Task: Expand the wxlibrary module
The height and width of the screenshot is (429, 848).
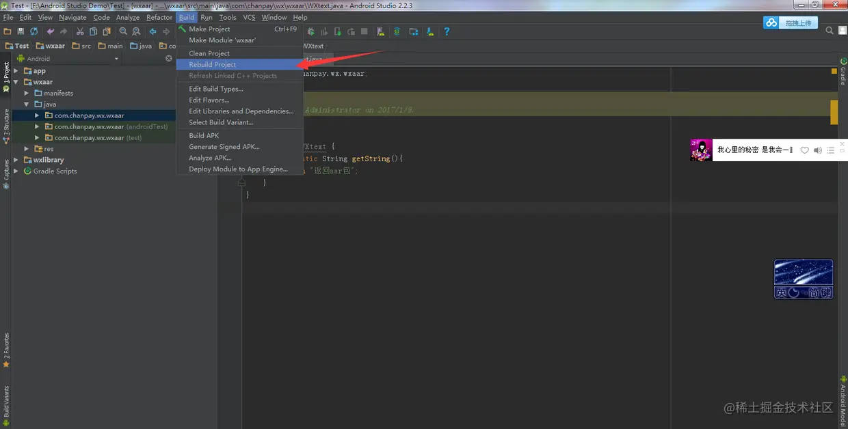Action: click(16, 160)
